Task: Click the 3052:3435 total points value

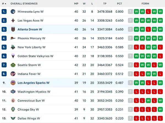Action: (105, 101)
